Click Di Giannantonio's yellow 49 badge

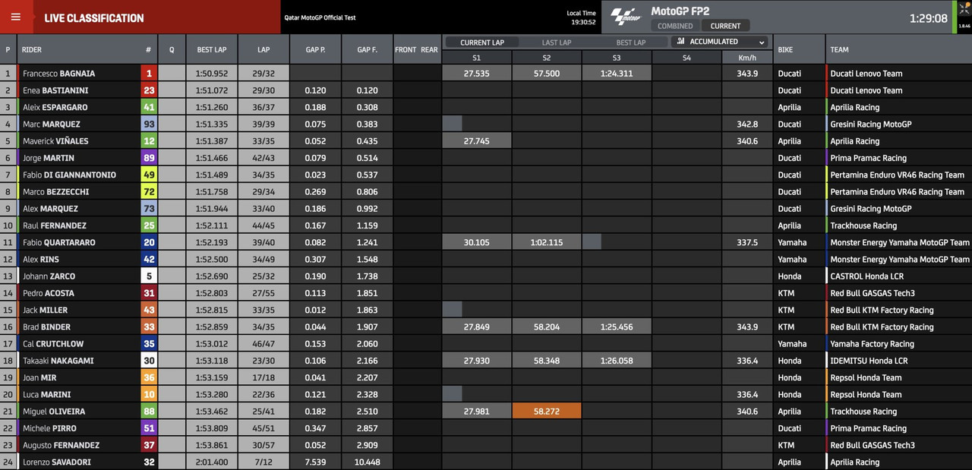coord(149,175)
